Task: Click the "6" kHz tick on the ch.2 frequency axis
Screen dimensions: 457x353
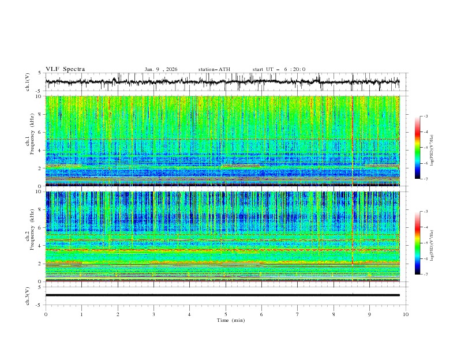Action: click(x=41, y=228)
